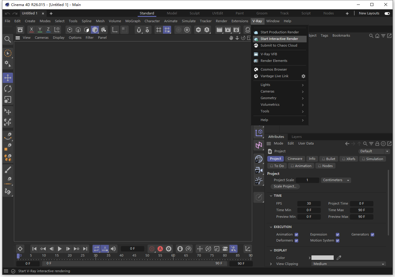
Task: Pick color with the eyedropper icon
Action: coord(339,258)
